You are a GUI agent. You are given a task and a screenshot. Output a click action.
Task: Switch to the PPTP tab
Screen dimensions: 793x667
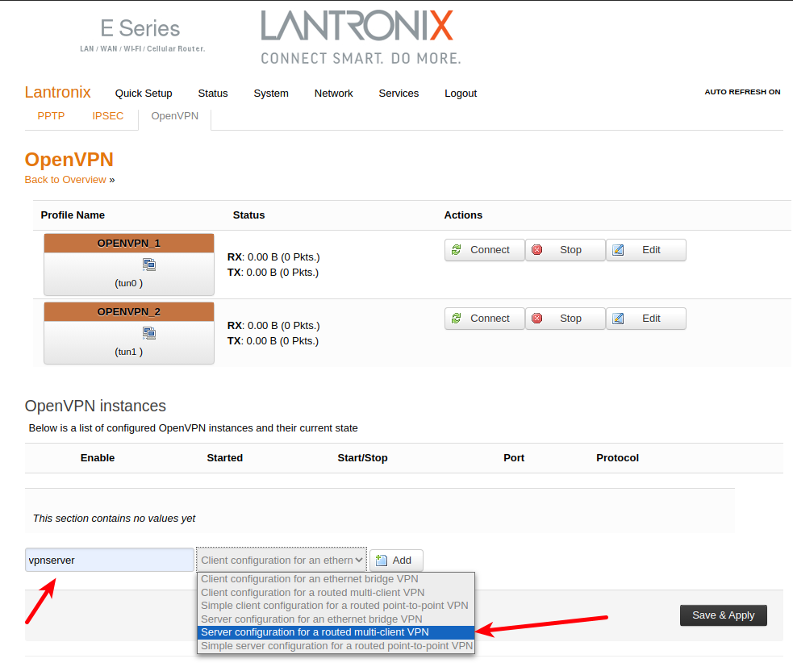point(51,116)
